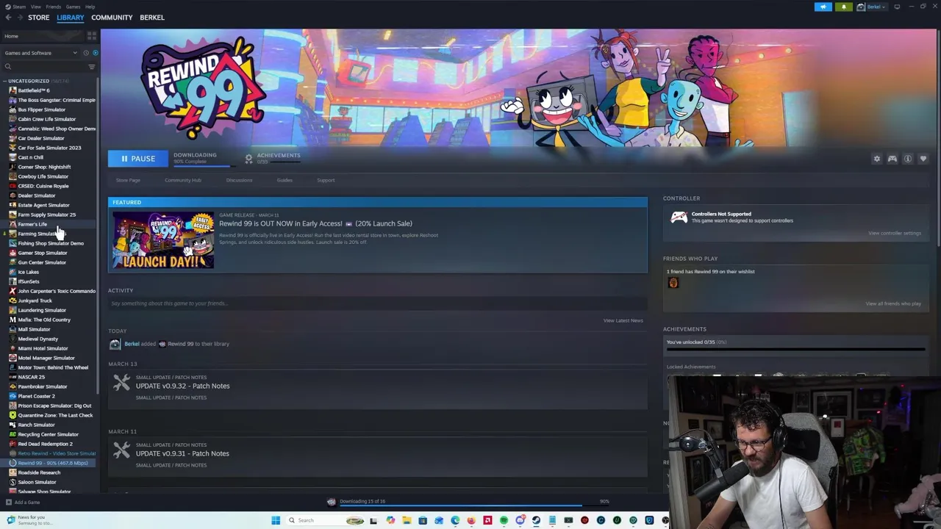The height and width of the screenshot is (529, 941).
Task: Open Rewind 99 settings gear
Action: click(876, 159)
